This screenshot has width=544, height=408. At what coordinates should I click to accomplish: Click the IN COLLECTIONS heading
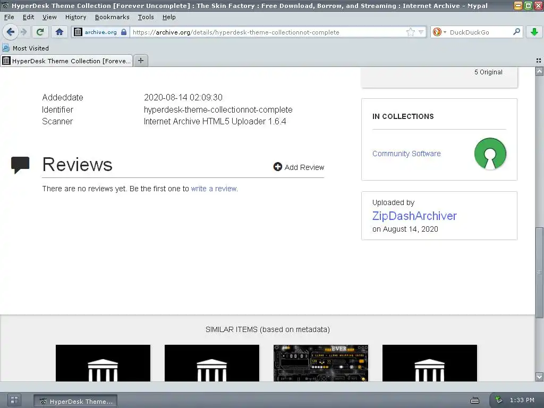(403, 116)
